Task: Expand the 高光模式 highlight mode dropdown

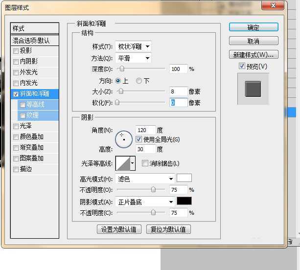Action: point(145,179)
